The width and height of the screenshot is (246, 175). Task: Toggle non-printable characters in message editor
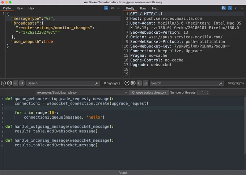click(112, 8)
